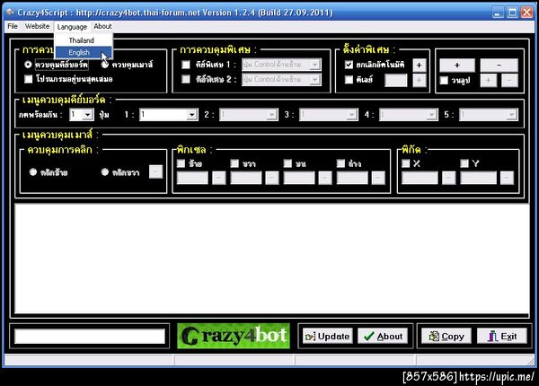
Task: Click the small − button next to วนลูป
Action: (509, 81)
